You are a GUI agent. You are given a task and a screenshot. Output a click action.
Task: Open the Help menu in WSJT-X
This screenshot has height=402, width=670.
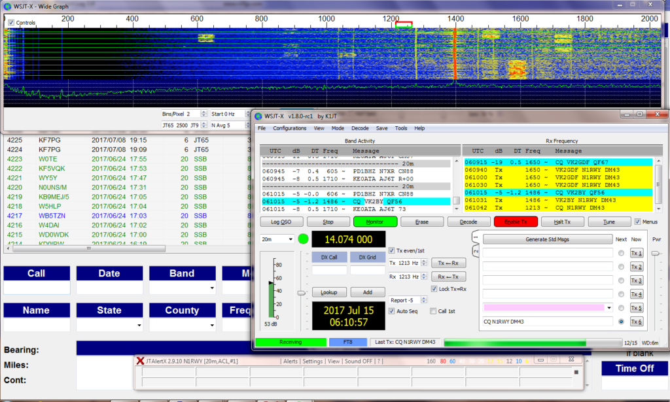419,128
